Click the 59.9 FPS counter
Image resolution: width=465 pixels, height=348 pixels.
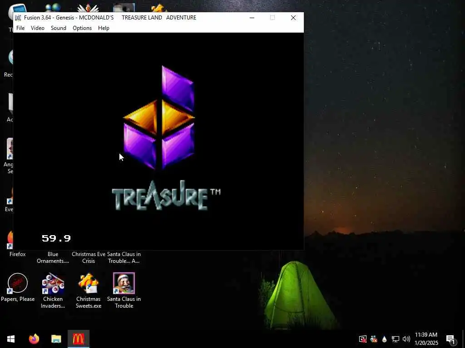tap(56, 238)
